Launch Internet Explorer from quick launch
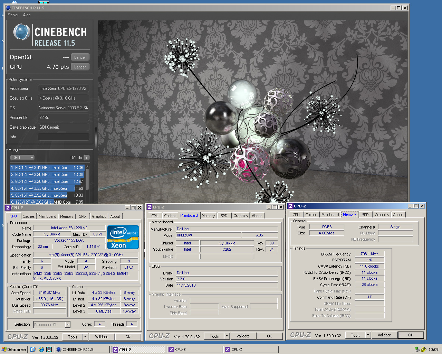 click(x=41, y=350)
